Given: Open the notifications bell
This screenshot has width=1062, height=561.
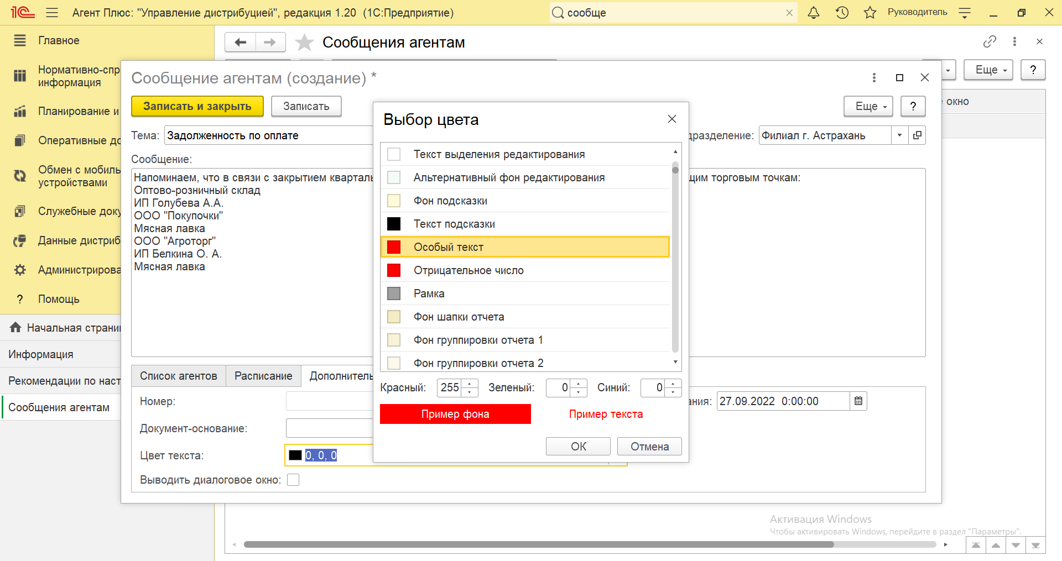Looking at the screenshot, I should 813,12.
